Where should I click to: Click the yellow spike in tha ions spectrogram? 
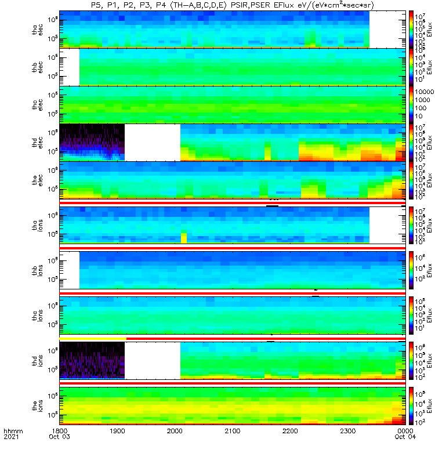[184, 238]
